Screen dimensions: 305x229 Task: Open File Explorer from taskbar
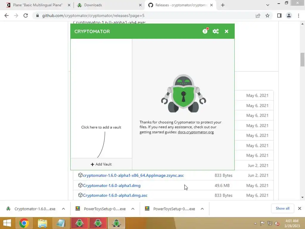tap(43, 223)
